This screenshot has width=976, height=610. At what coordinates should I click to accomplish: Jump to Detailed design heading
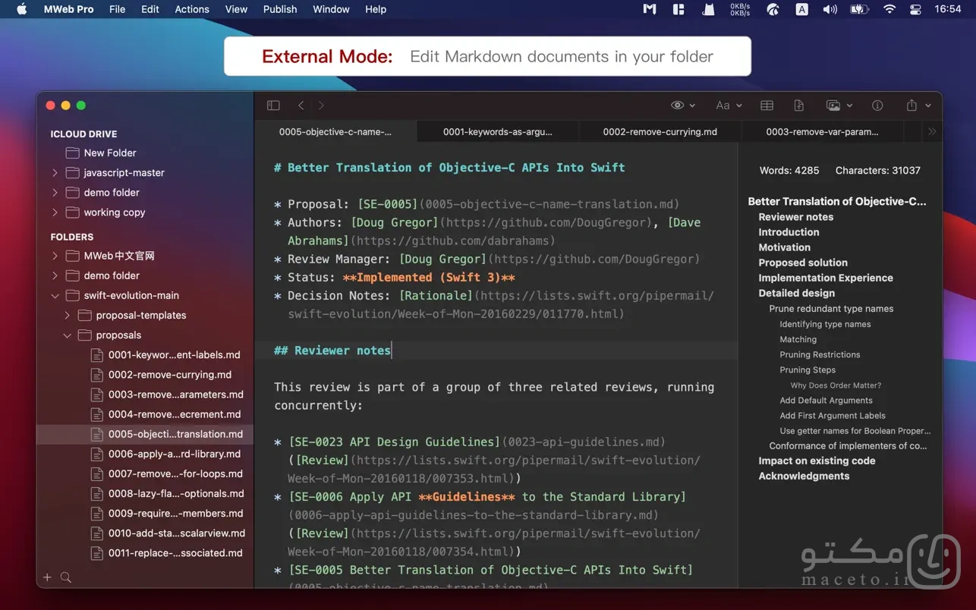tap(796, 293)
